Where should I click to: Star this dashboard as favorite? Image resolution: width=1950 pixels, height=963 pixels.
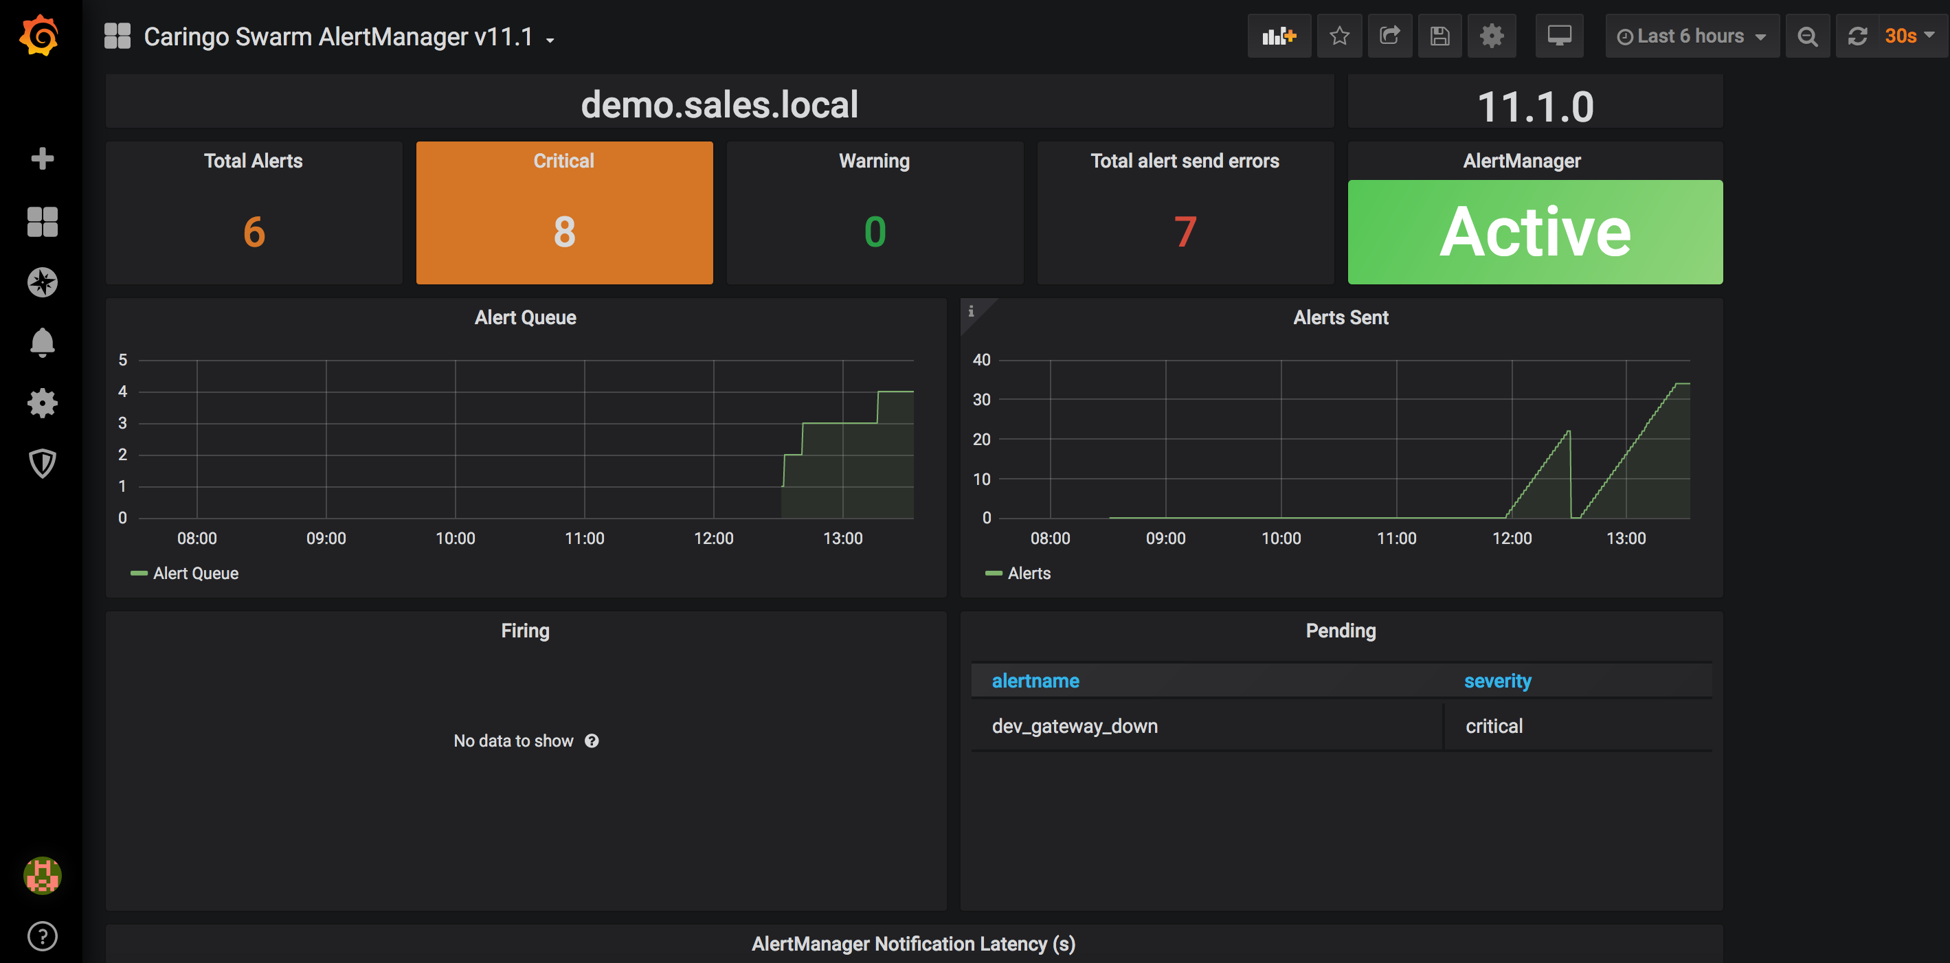(1339, 36)
